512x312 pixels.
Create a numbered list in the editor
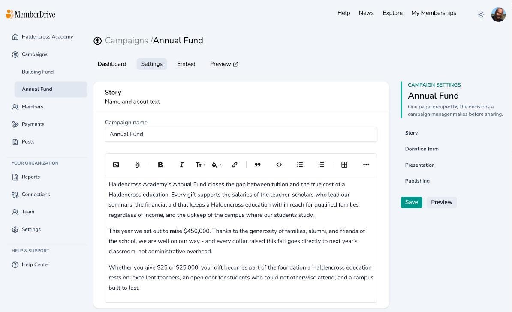click(321, 165)
